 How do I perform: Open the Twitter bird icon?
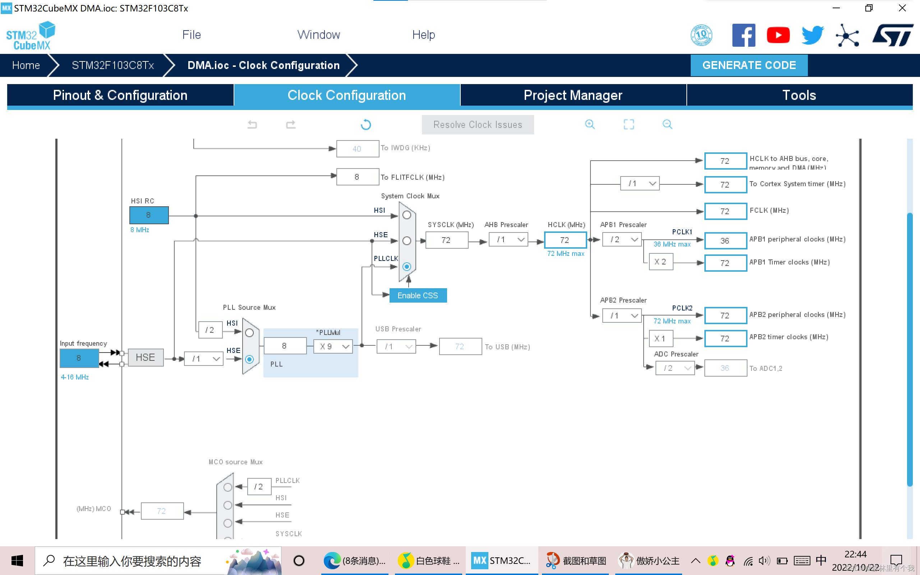(x=813, y=35)
